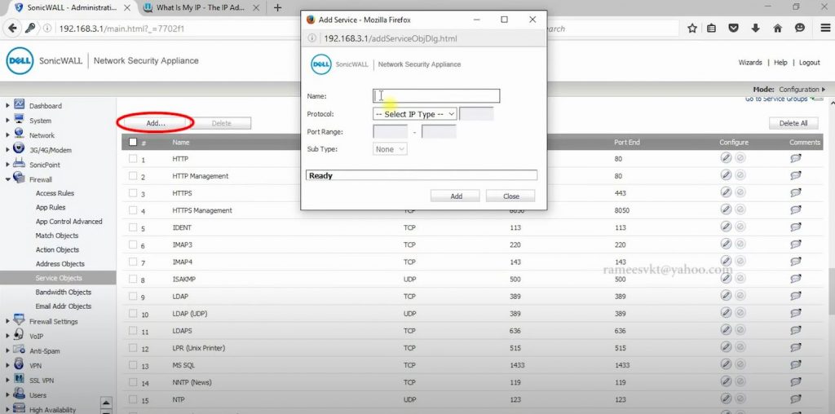Viewport: 835px width, 414px height.
Task: Check the checkbox for LDAP row
Action: pos(133,296)
